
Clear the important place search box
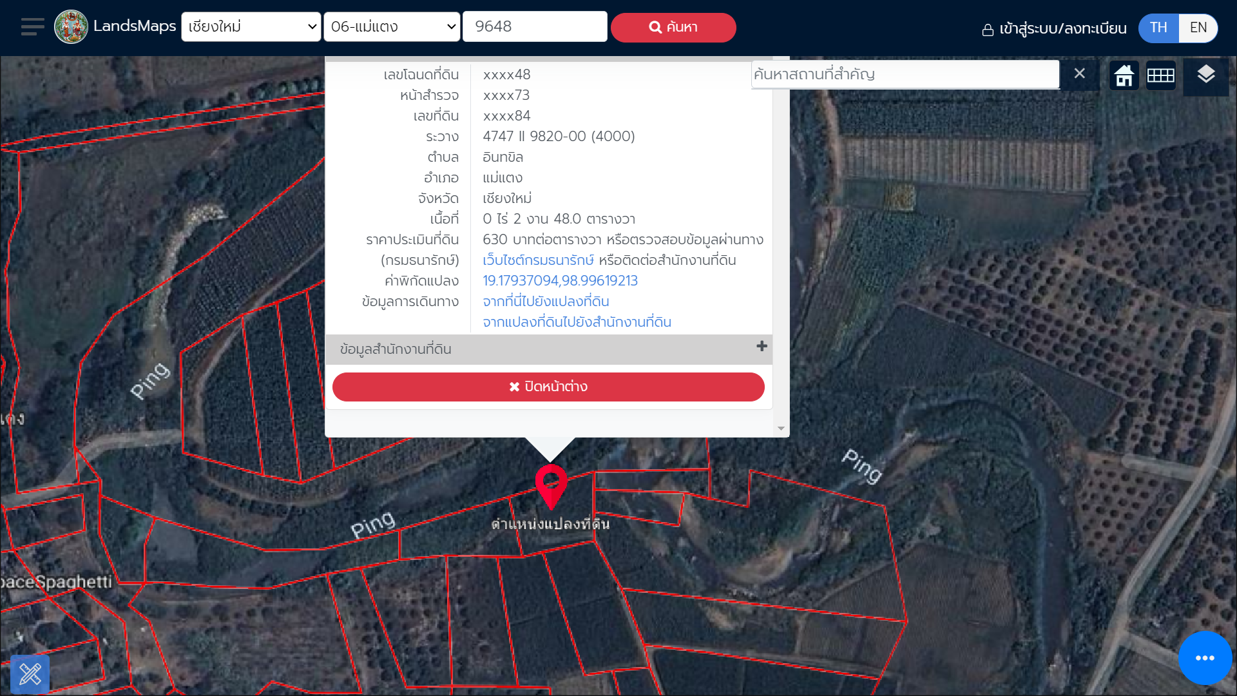pos(1080,73)
